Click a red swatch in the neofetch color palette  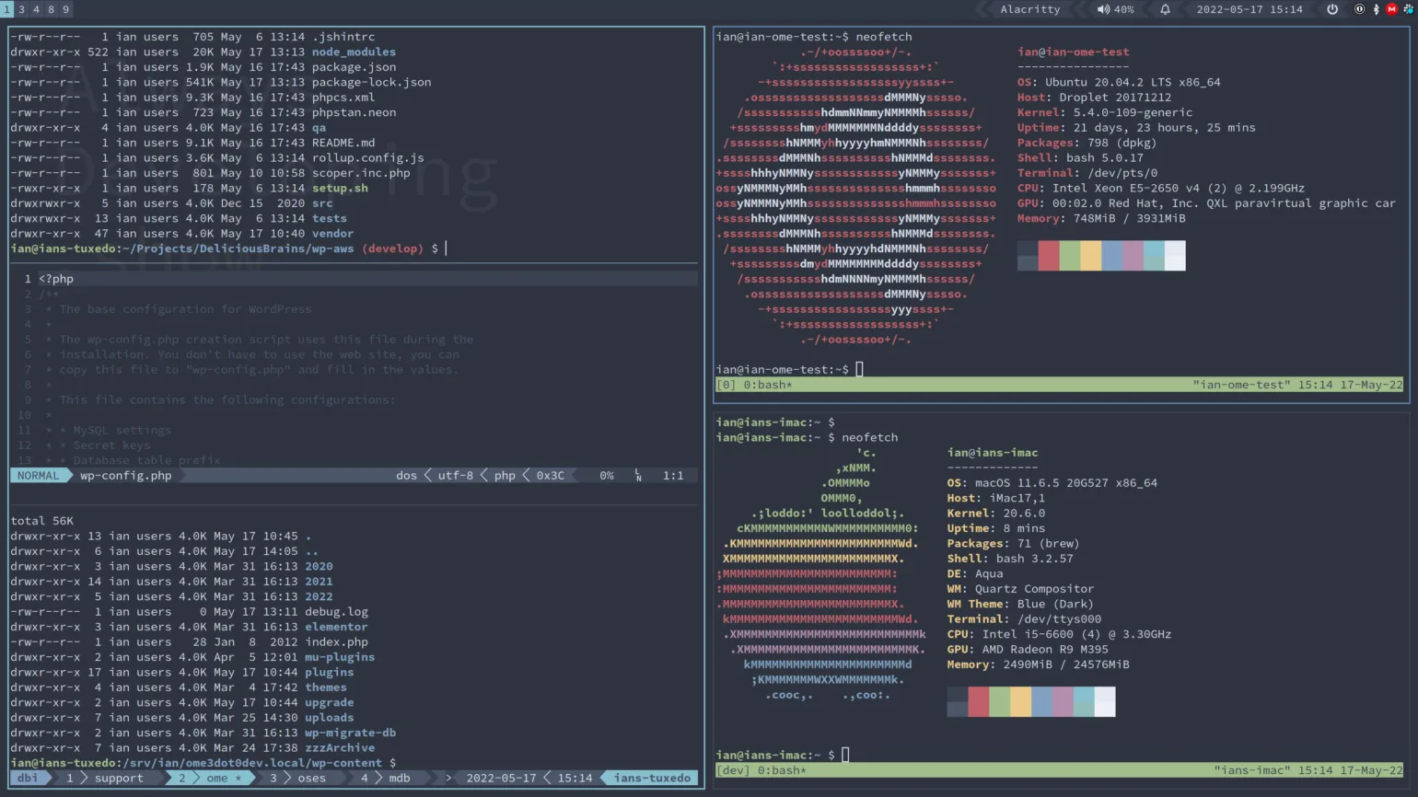pos(1049,256)
